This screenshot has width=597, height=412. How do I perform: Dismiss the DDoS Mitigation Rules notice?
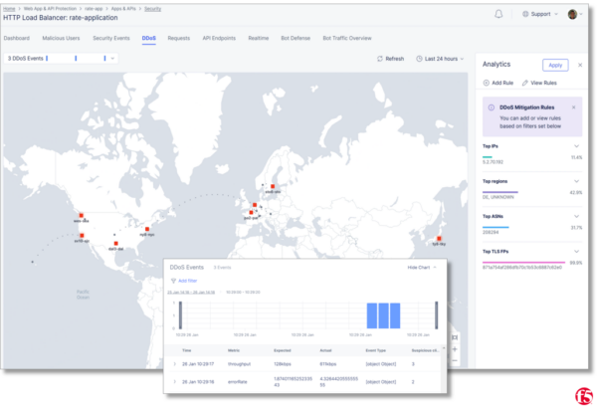pyautogui.click(x=574, y=106)
